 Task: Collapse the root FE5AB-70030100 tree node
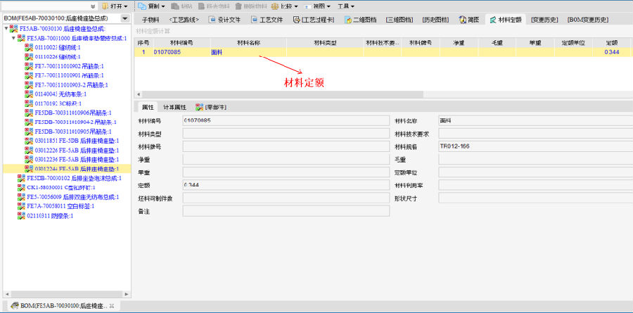point(6,29)
